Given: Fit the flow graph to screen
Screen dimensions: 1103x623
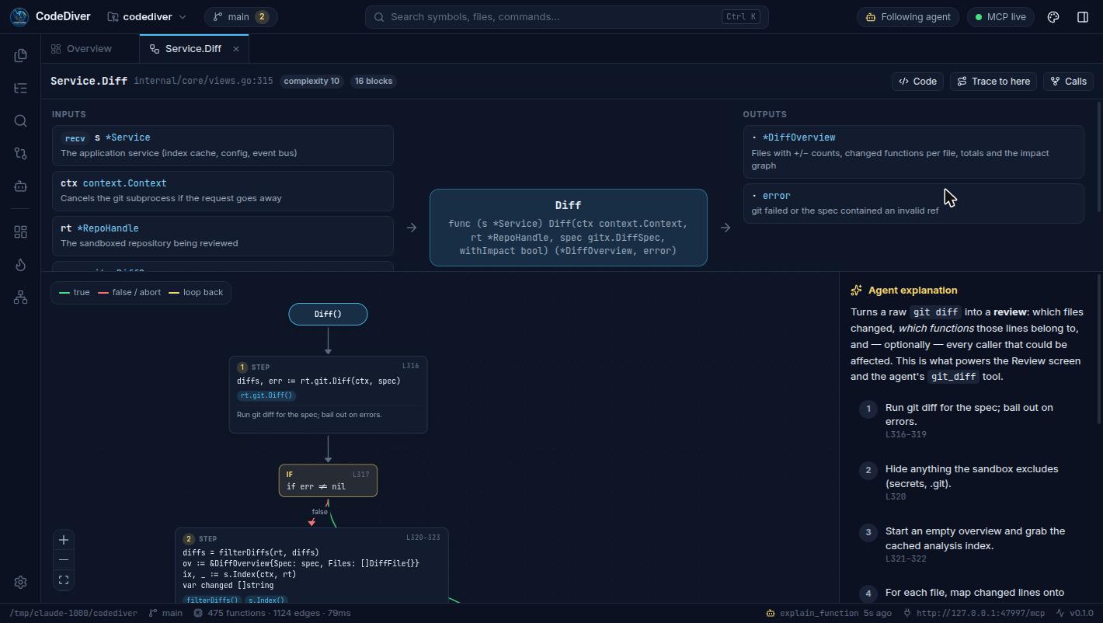Looking at the screenshot, I should click(x=64, y=579).
